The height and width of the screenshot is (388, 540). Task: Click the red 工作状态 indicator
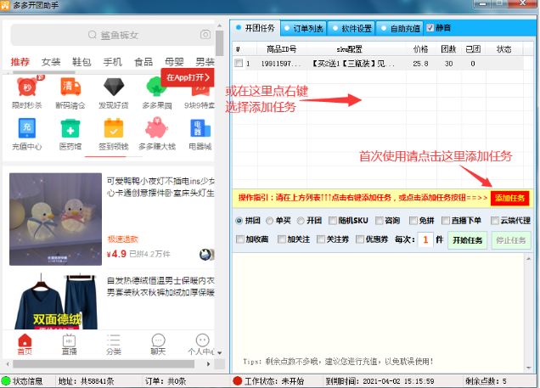click(237, 381)
